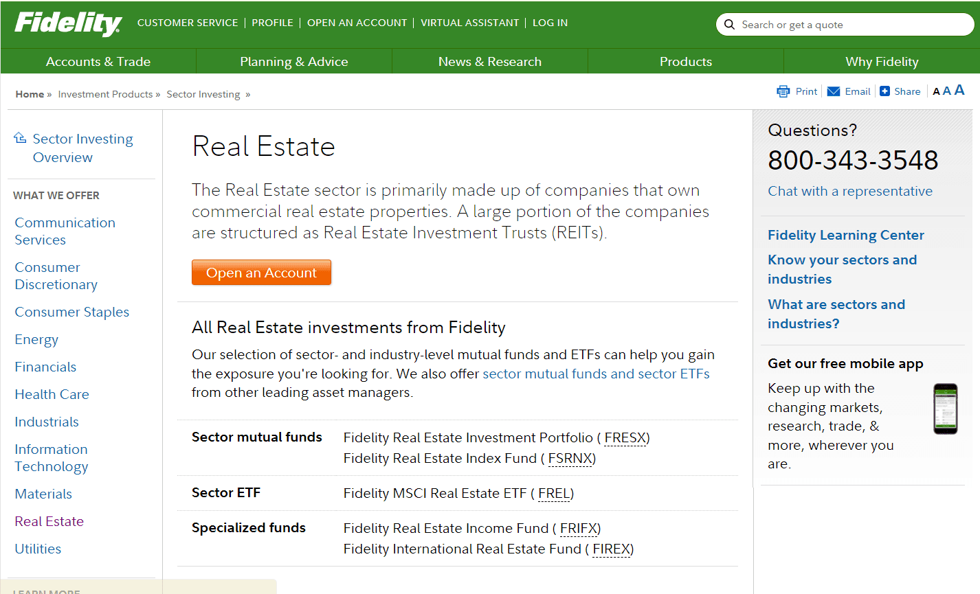Open the FRESX fund ticker link
Image resolution: width=980 pixels, height=594 pixels.
coord(625,438)
